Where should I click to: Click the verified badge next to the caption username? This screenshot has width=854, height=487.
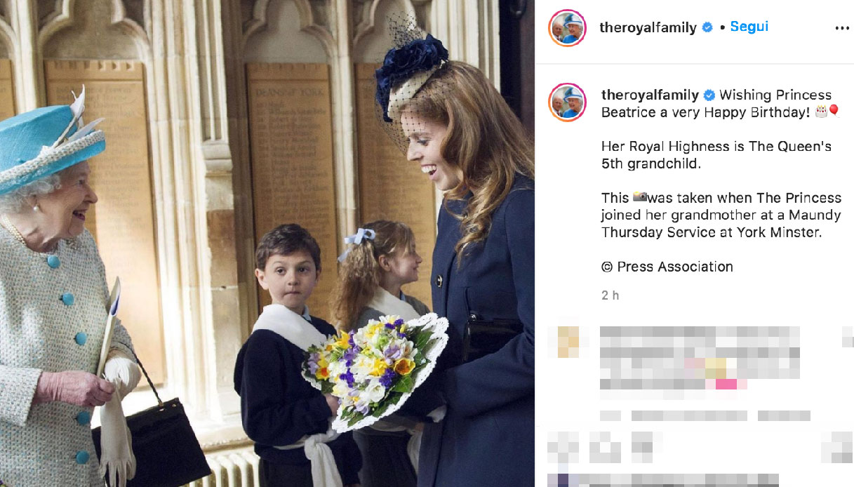point(709,95)
